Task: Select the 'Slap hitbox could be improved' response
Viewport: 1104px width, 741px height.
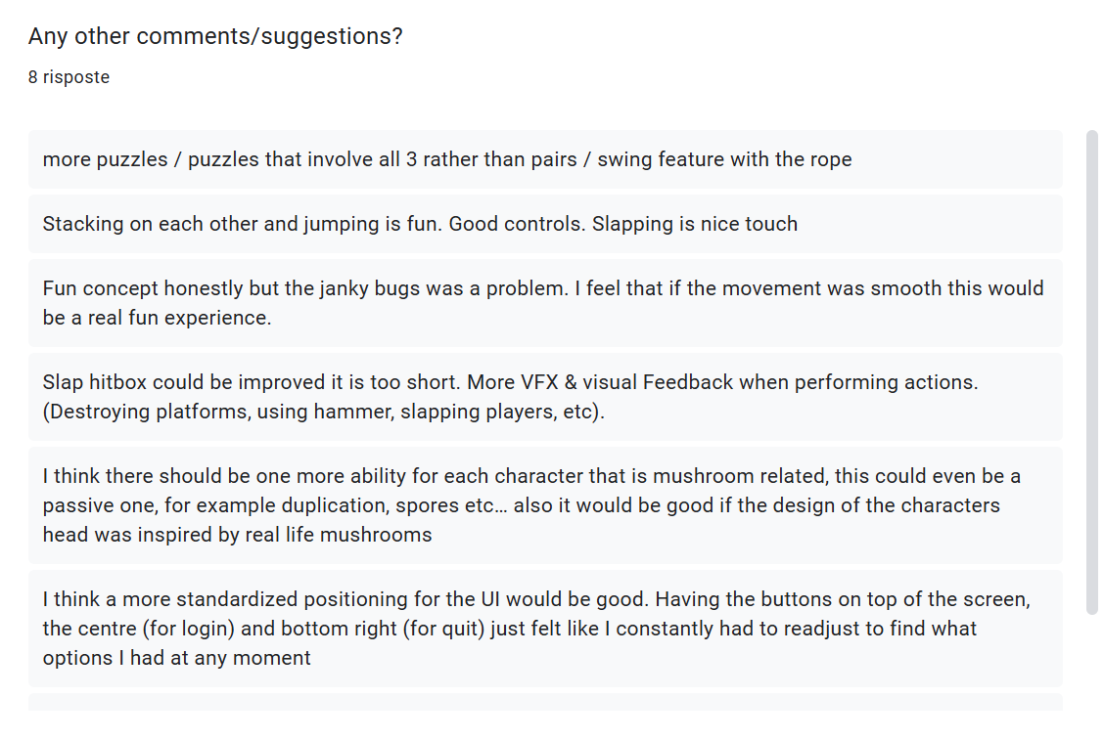Action: [x=545, y=397]
